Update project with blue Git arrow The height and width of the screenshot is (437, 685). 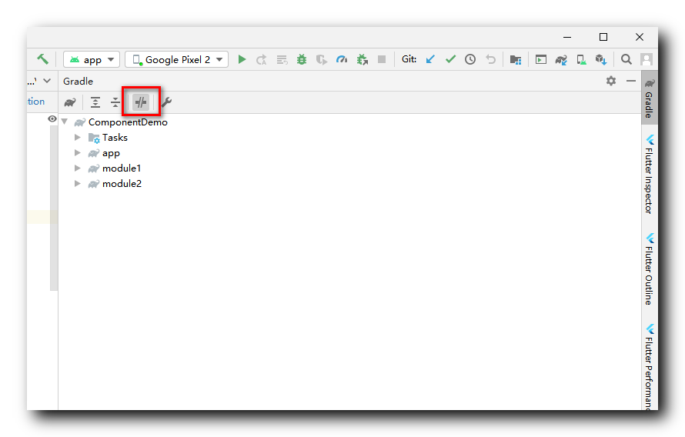click(430, 59)
